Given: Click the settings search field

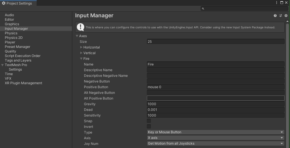Looking at the screenshot, I should tap(244, 9).
